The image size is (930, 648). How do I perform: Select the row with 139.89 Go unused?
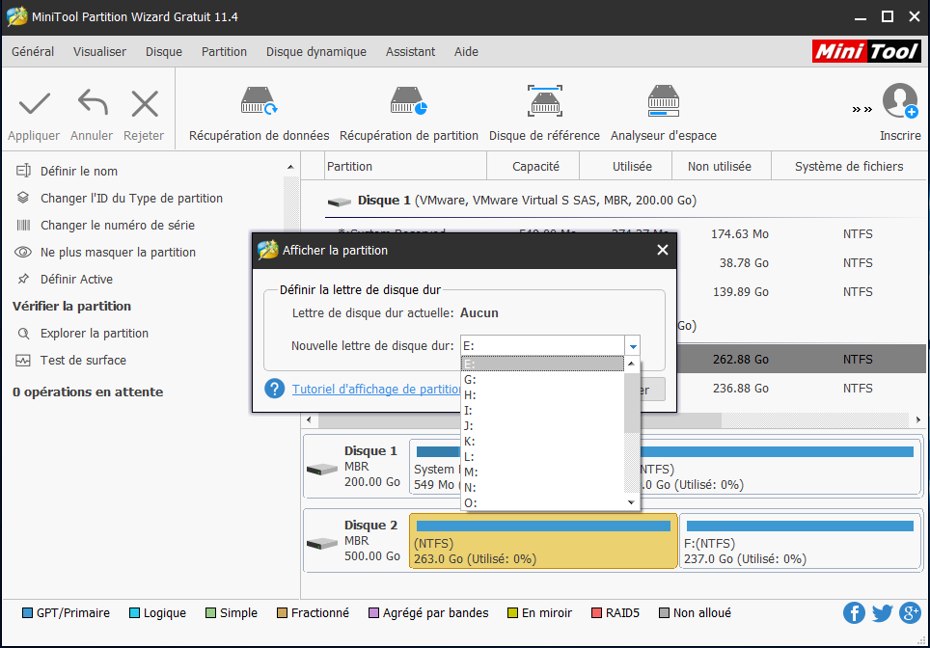tap(802, 291)
